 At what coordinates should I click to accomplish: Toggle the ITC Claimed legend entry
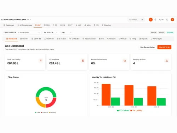coord(123,110)
